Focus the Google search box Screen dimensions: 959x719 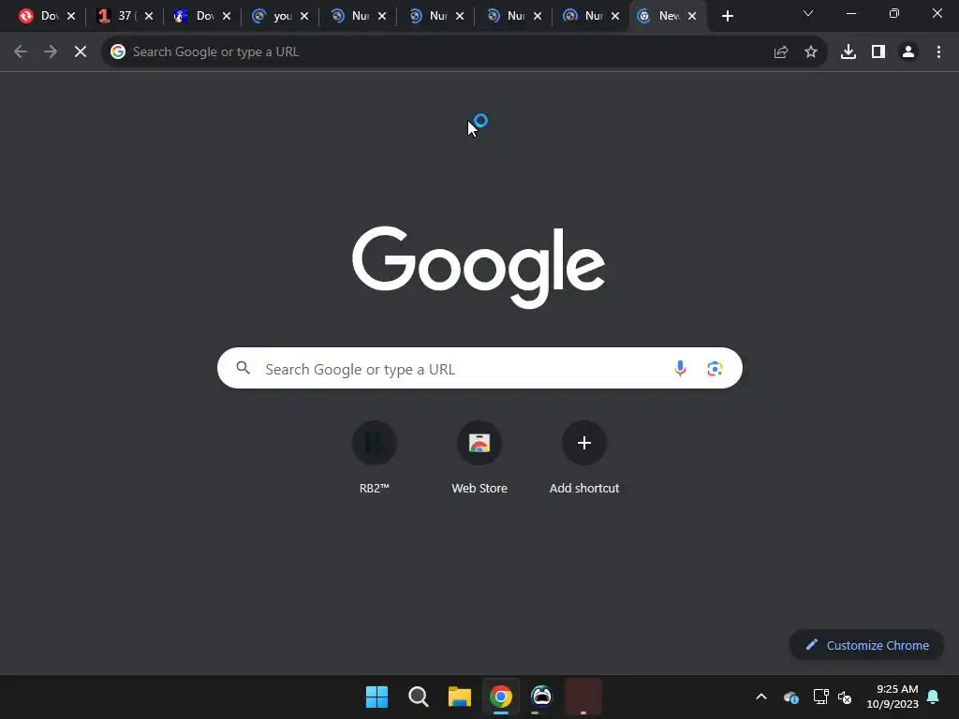click(479, 368)
